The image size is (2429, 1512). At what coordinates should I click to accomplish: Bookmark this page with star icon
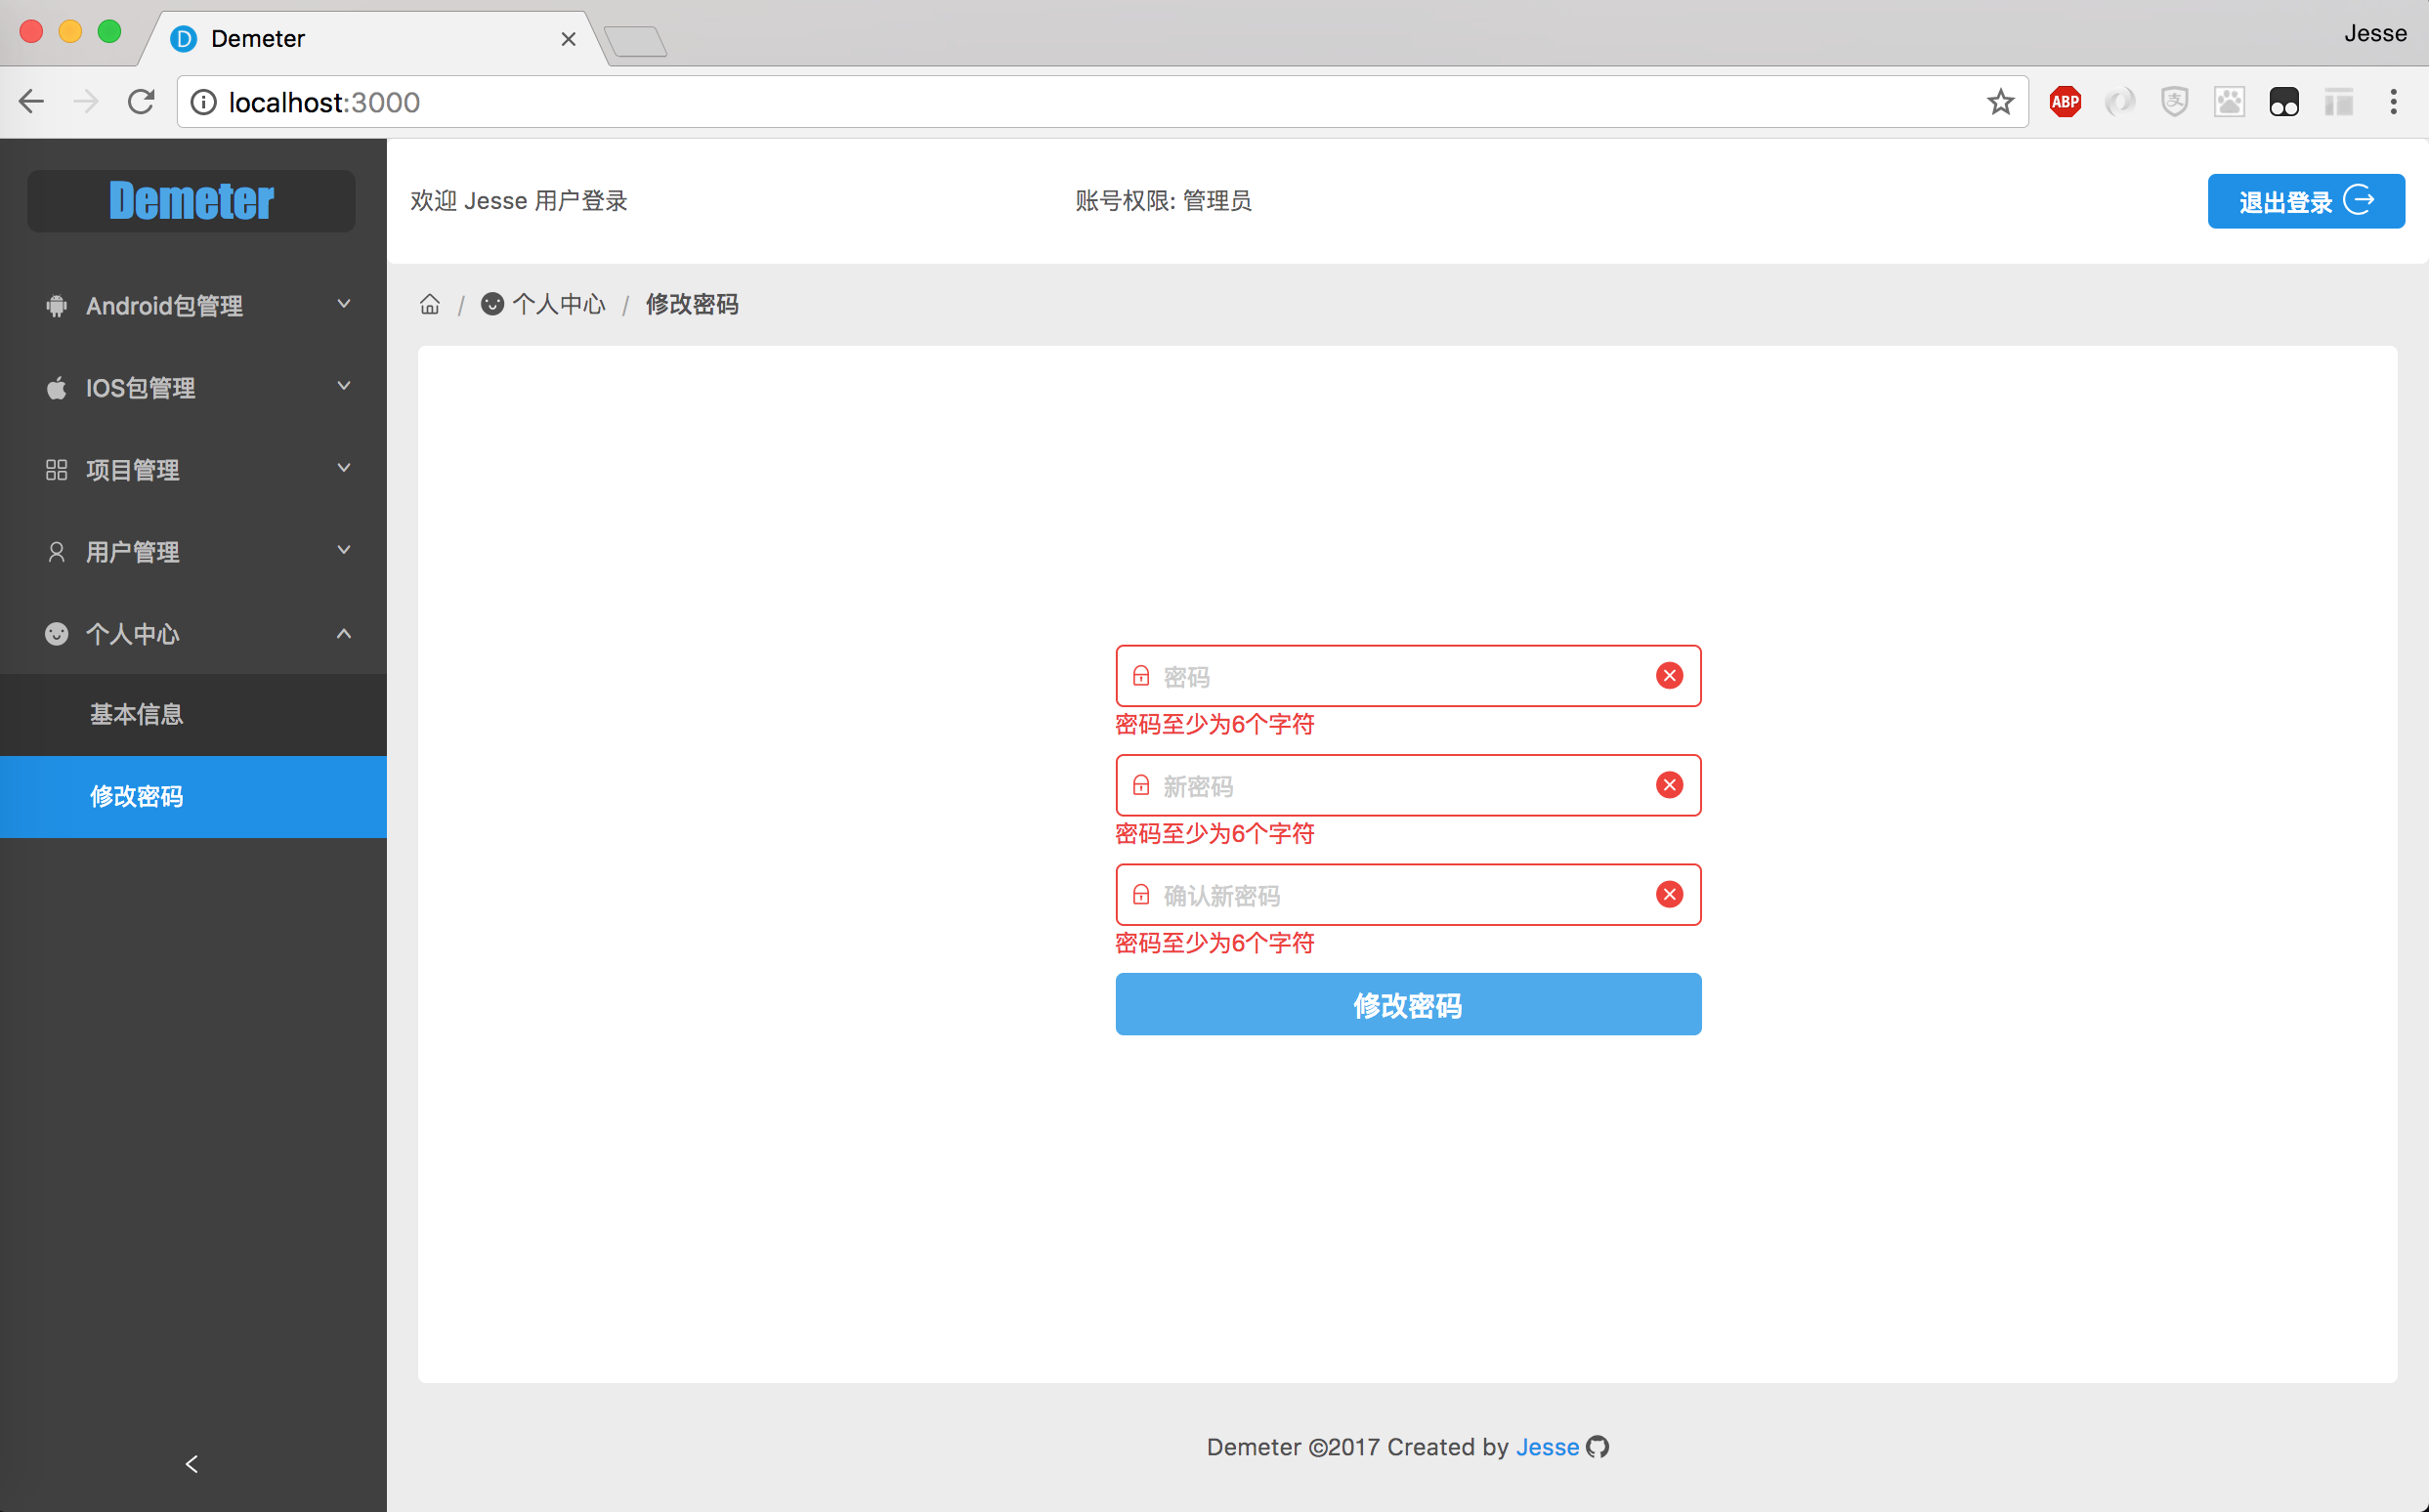coord(2000,102)
